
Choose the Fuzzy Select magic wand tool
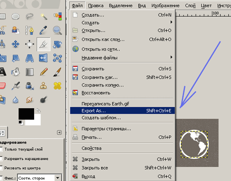[44, 17]
